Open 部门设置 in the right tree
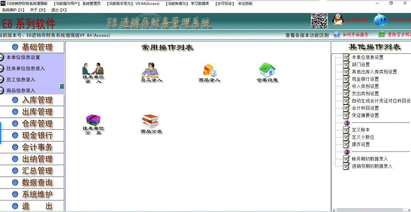The width and height of the screenshot is (411, 212). tap(361, 64)
